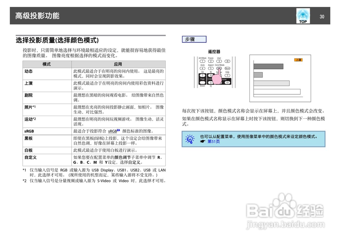Click the gray selection bar in screen display
346x244 pixels.
click(x=268, y=66)
